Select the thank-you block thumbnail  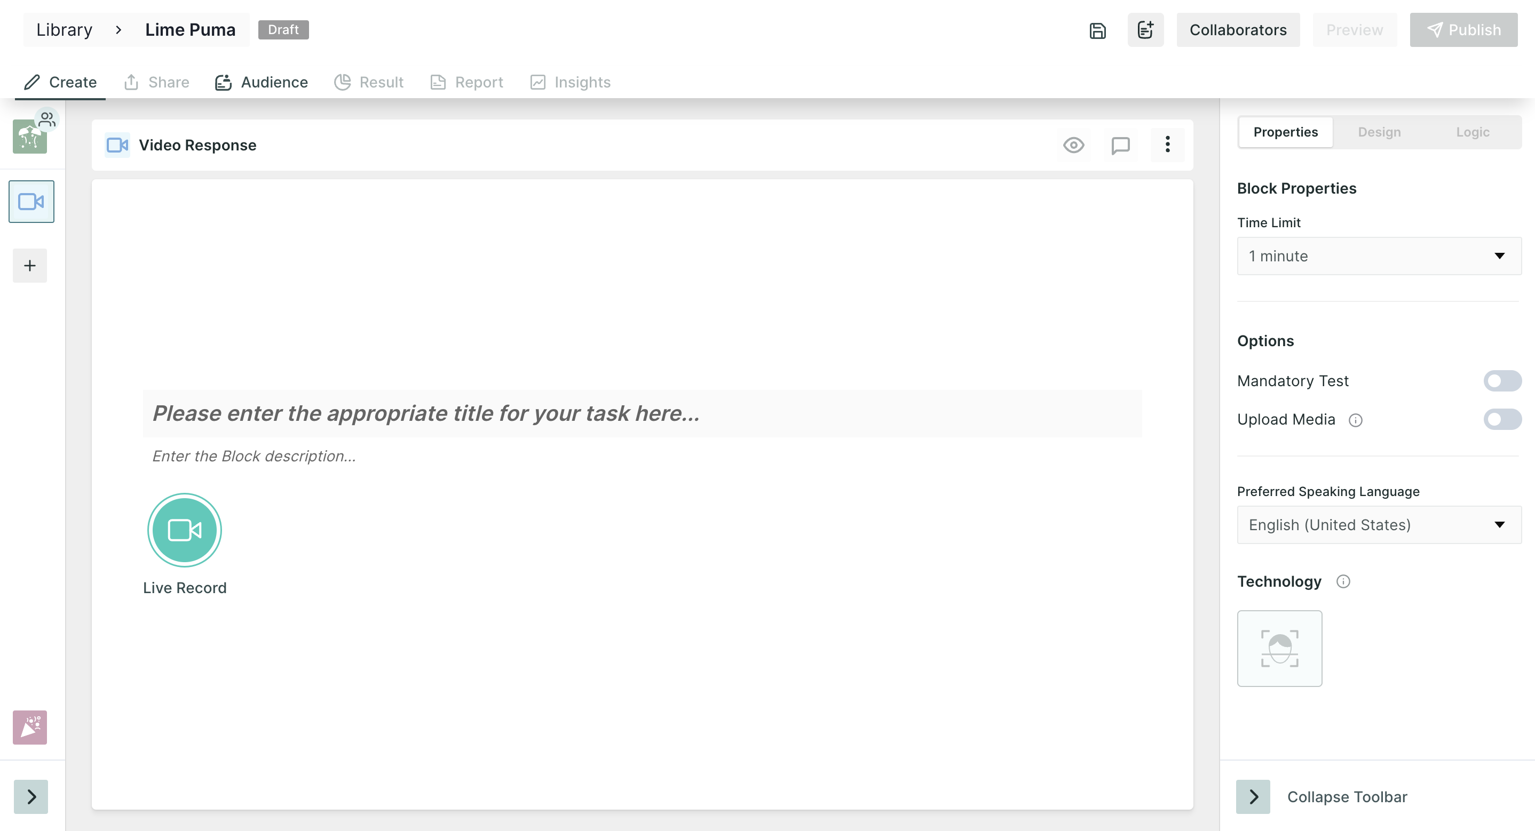click(x=30, y=728)
